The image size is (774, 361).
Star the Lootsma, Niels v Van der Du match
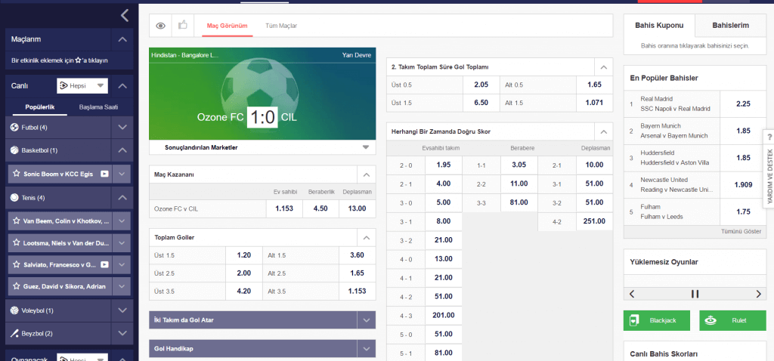tap(16, 244)
